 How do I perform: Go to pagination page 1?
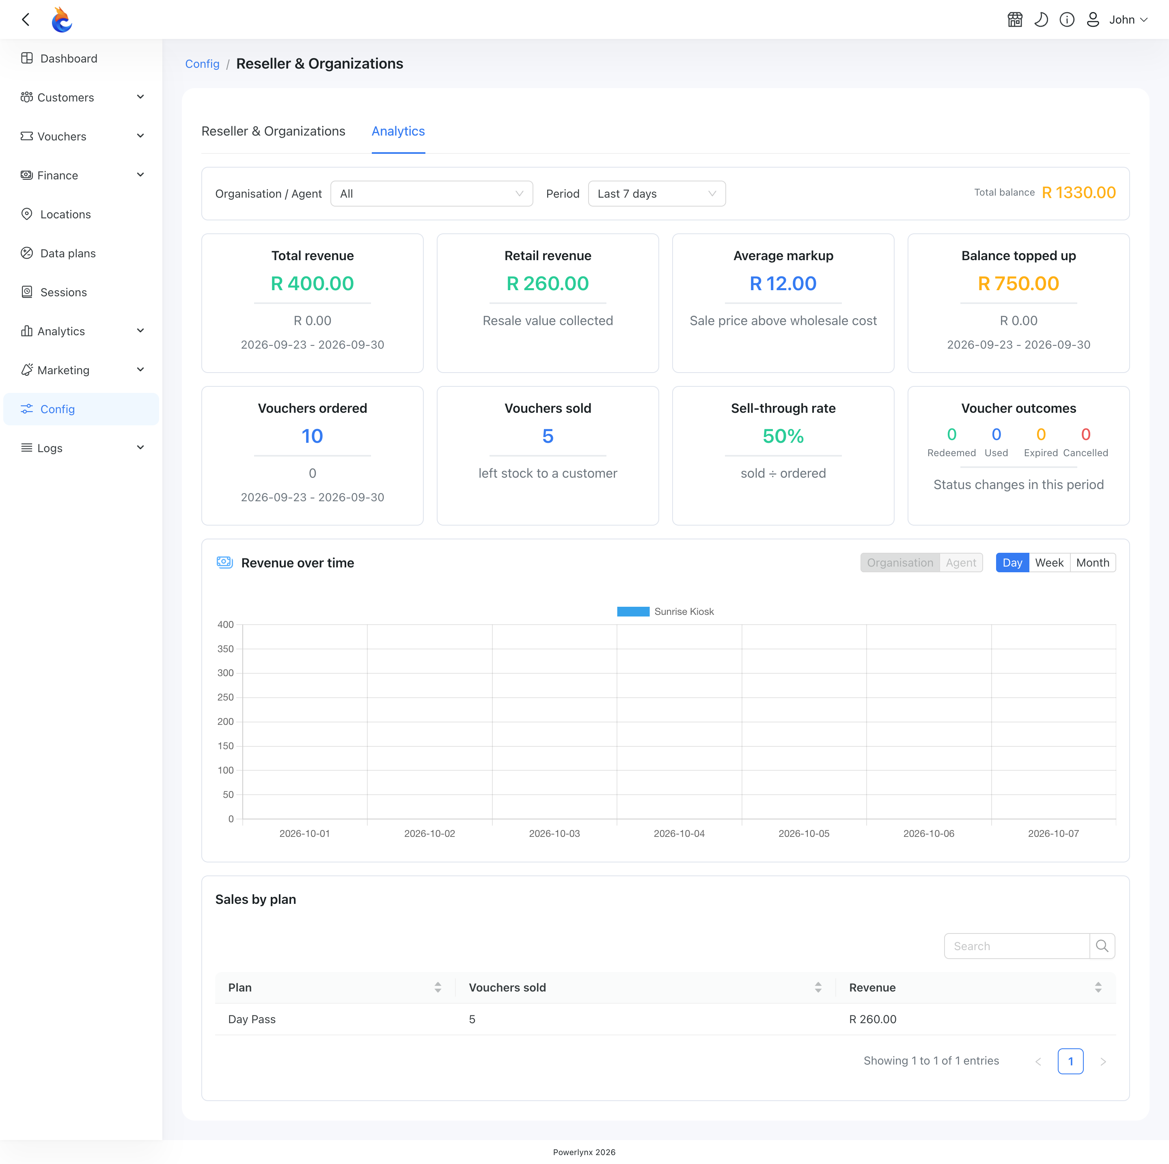[x=1070, y=1061]
